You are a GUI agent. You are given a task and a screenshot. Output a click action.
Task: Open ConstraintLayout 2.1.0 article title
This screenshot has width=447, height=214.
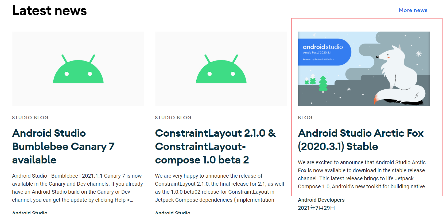click(x=215, y=146)
